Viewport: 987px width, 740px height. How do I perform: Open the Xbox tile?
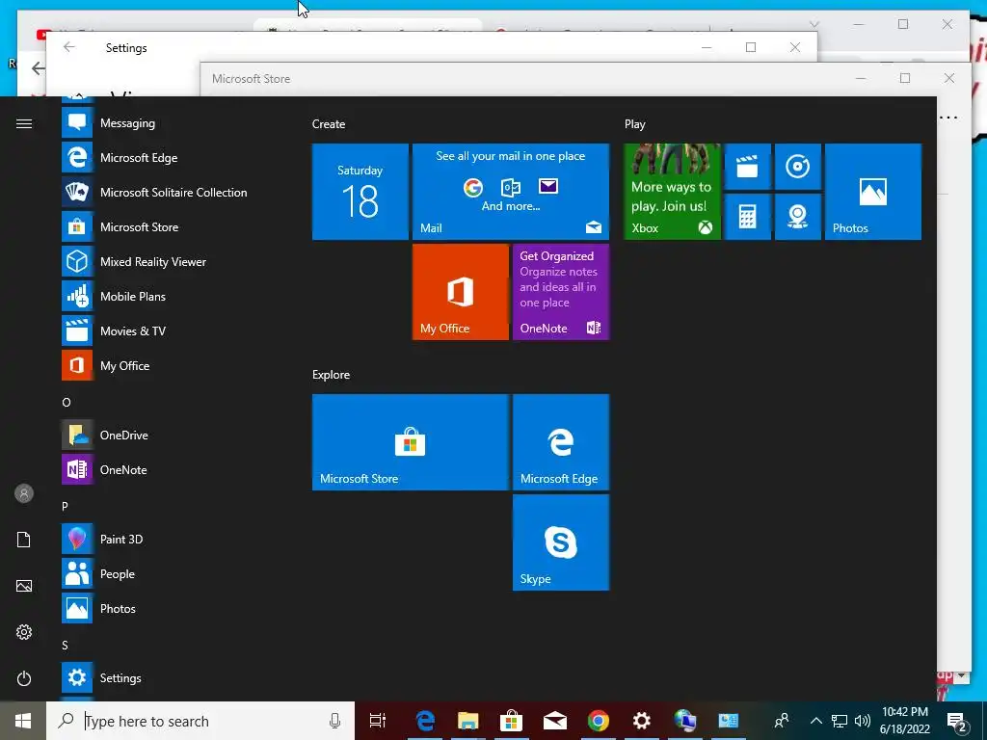tap(672, 192)
